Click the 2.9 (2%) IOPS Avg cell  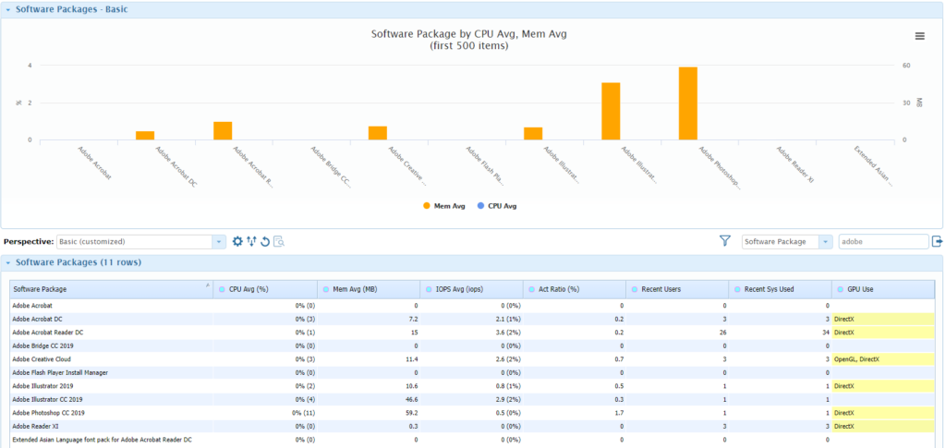click(472, 399)
